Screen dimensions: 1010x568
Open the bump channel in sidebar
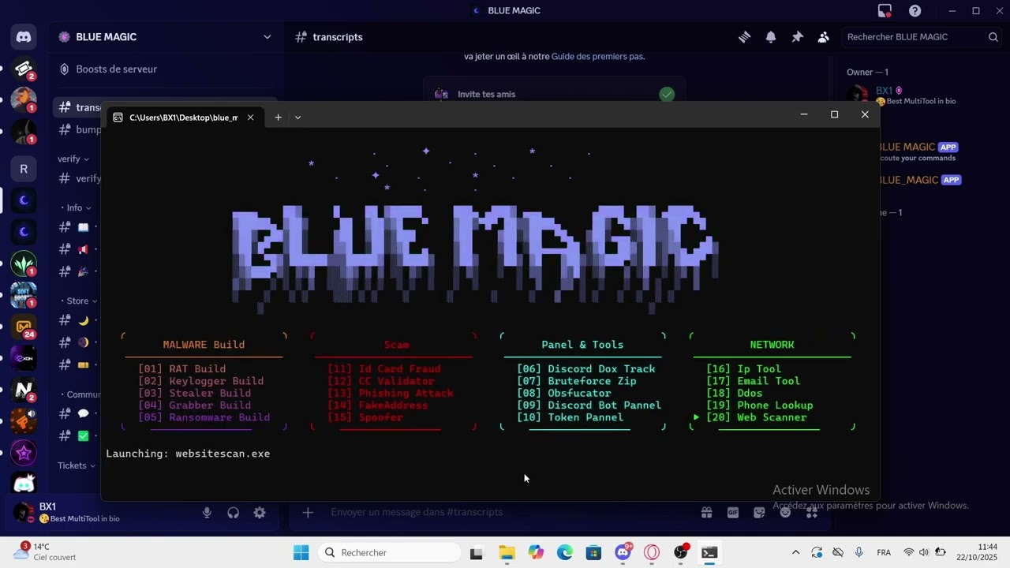[79, 129]
